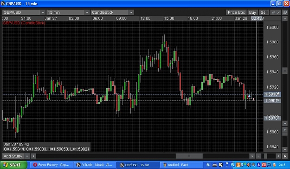Click the vertical scale up arrow
Screen dimensions: 290x169
tap(285, 18)
